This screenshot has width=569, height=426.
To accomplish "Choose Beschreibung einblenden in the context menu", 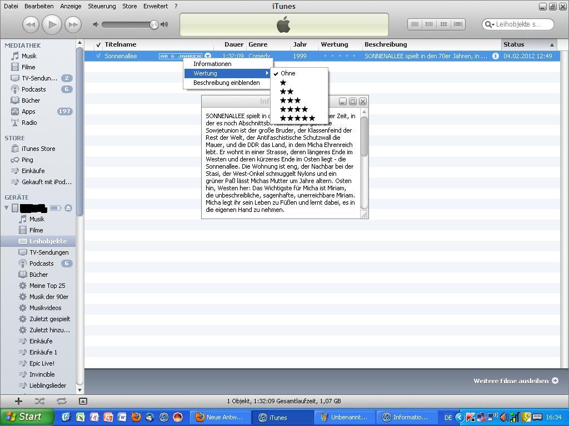I will [x=227, y=83].
